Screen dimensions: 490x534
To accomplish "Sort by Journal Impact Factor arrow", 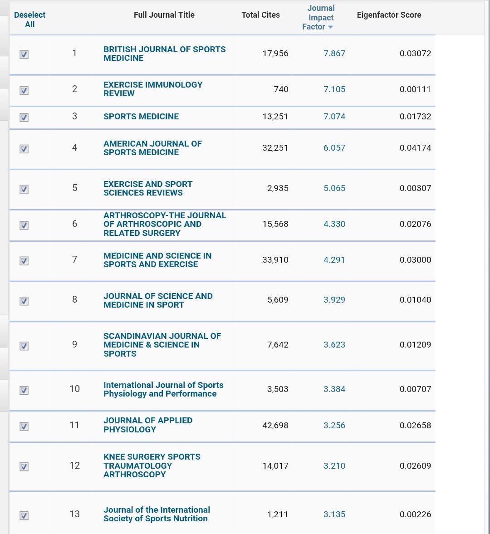I will (x=330, y=27).
